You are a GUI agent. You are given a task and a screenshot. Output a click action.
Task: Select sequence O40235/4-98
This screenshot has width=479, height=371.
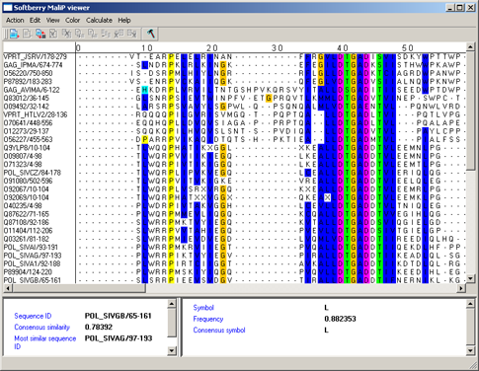[23, 206]
